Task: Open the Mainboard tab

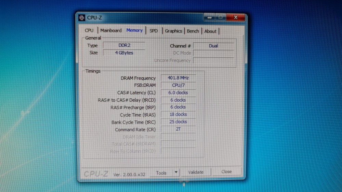Action: tap(111, 30)
